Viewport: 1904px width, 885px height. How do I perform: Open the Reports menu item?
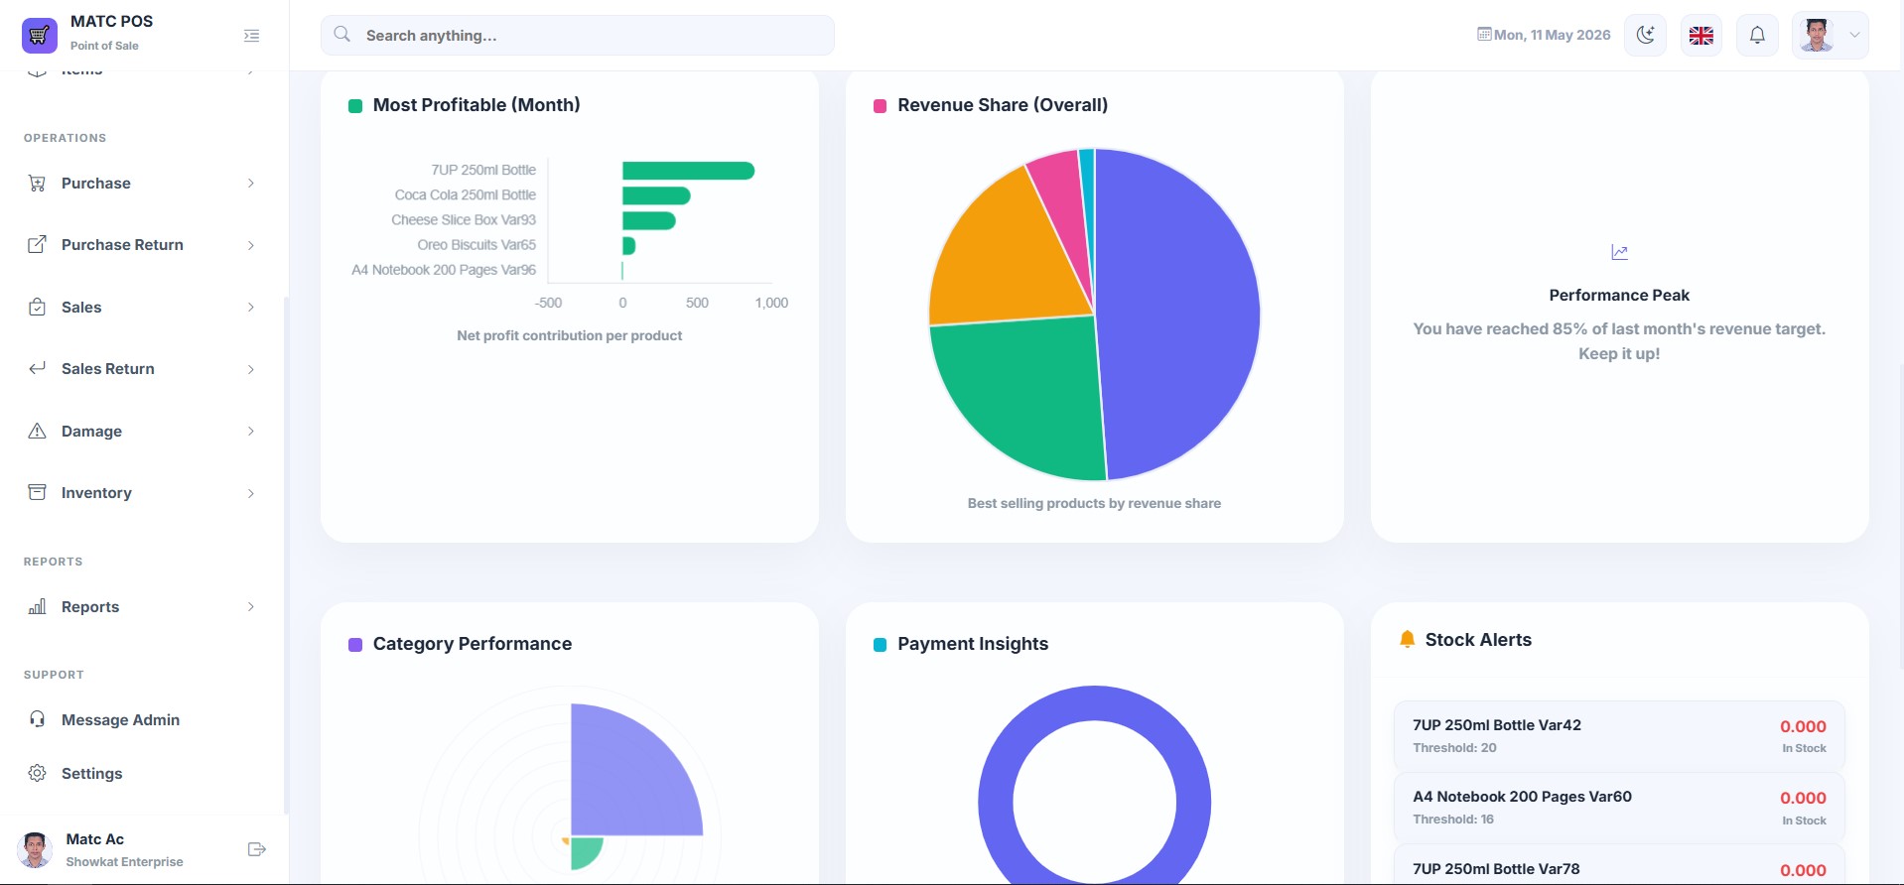(142, 606)
